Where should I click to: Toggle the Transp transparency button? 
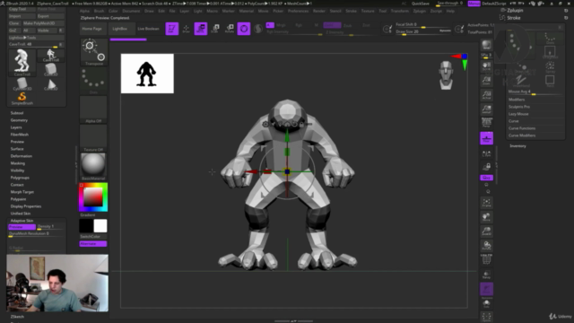tap(486, 275)
